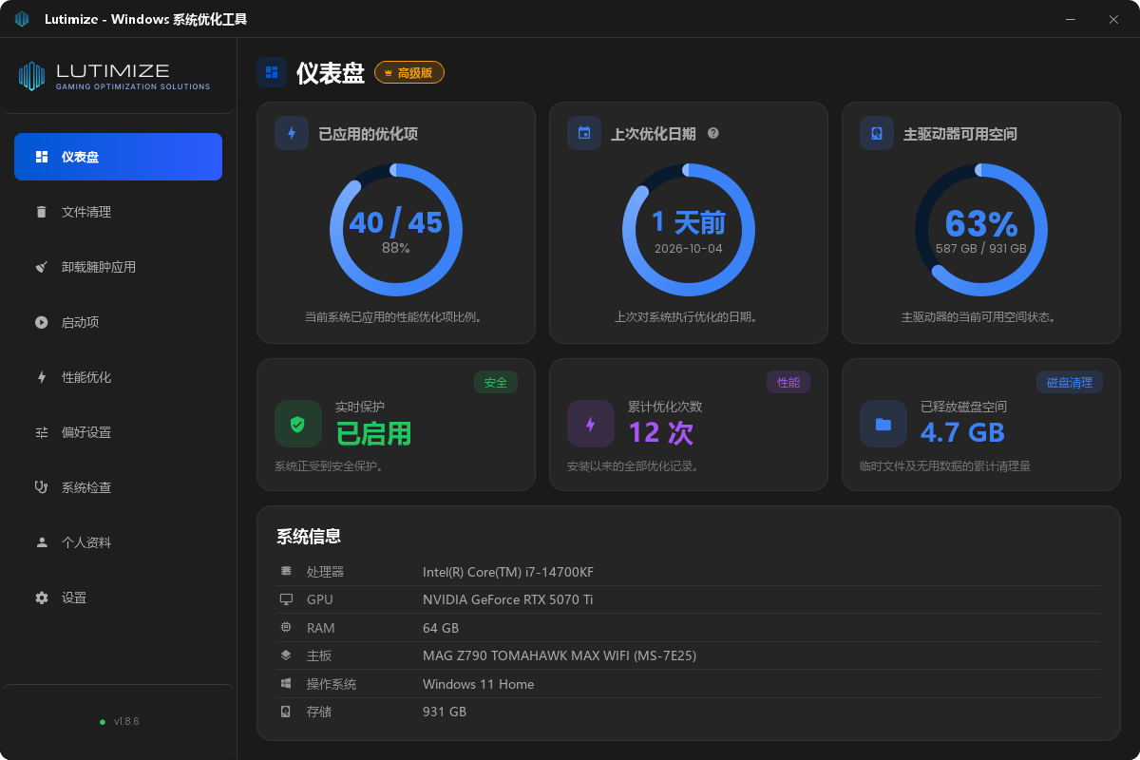This screenshot has width=1140, height=760.
Task: Click the lightning icon beside 性能优化 in the sidebar
Action: pyautogui.click(x=41, y=377)
